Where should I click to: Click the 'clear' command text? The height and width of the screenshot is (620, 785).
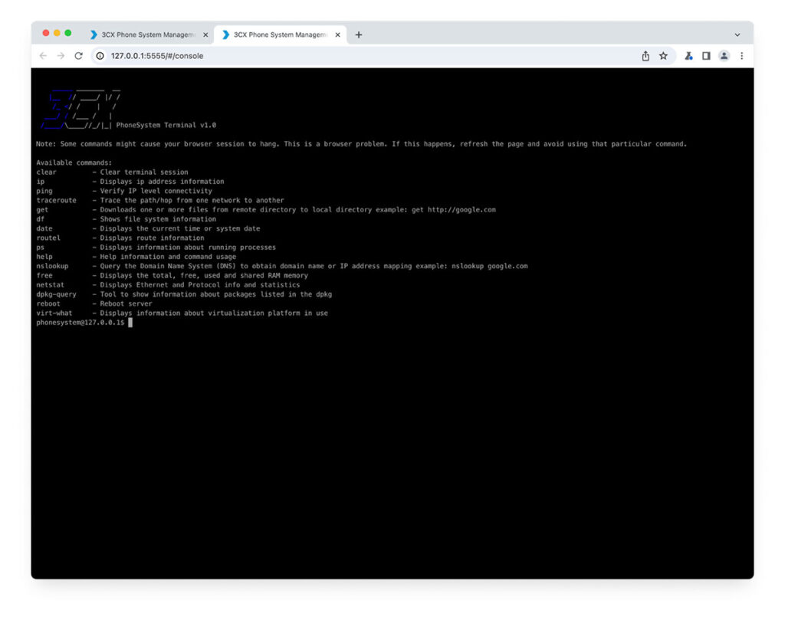coord(46,172)
